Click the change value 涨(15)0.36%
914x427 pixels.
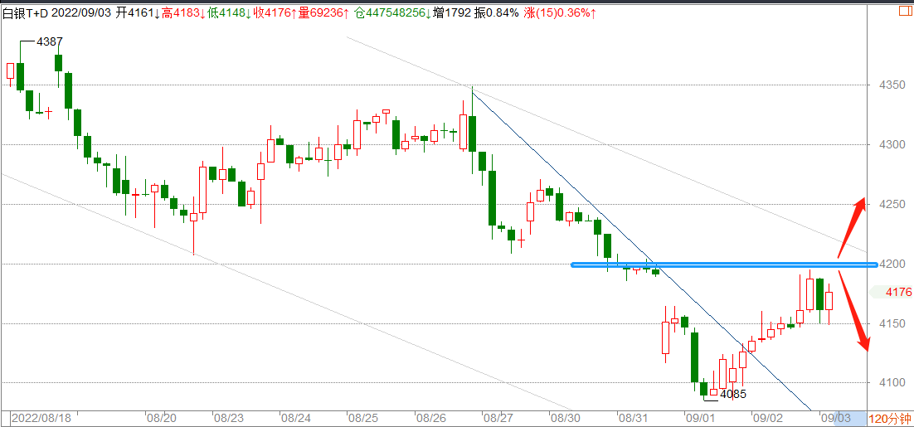click(557, 12)
